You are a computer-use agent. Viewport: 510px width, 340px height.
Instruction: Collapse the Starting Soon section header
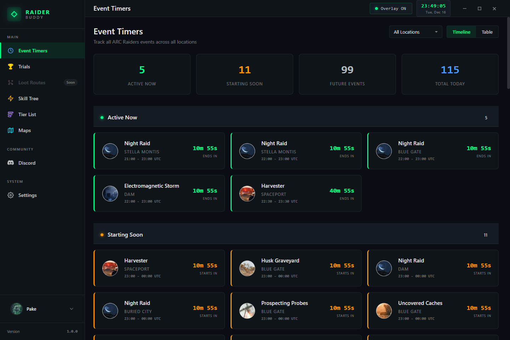pos(296,235)
